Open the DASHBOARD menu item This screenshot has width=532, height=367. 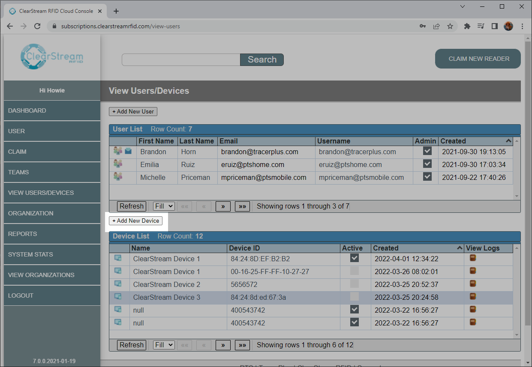52,110
